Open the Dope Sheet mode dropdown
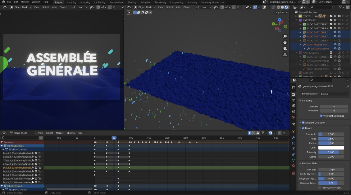The image size is (351, 195). coord(23,133)
